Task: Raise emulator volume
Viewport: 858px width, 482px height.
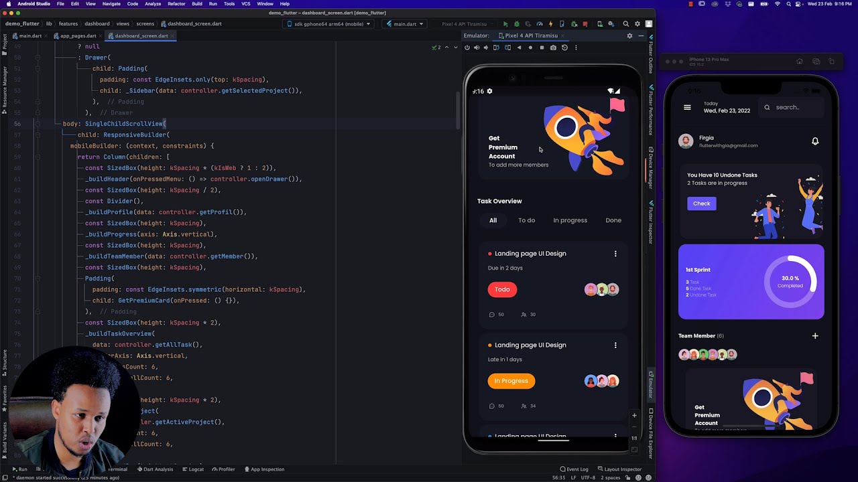Action: (477, 48)
